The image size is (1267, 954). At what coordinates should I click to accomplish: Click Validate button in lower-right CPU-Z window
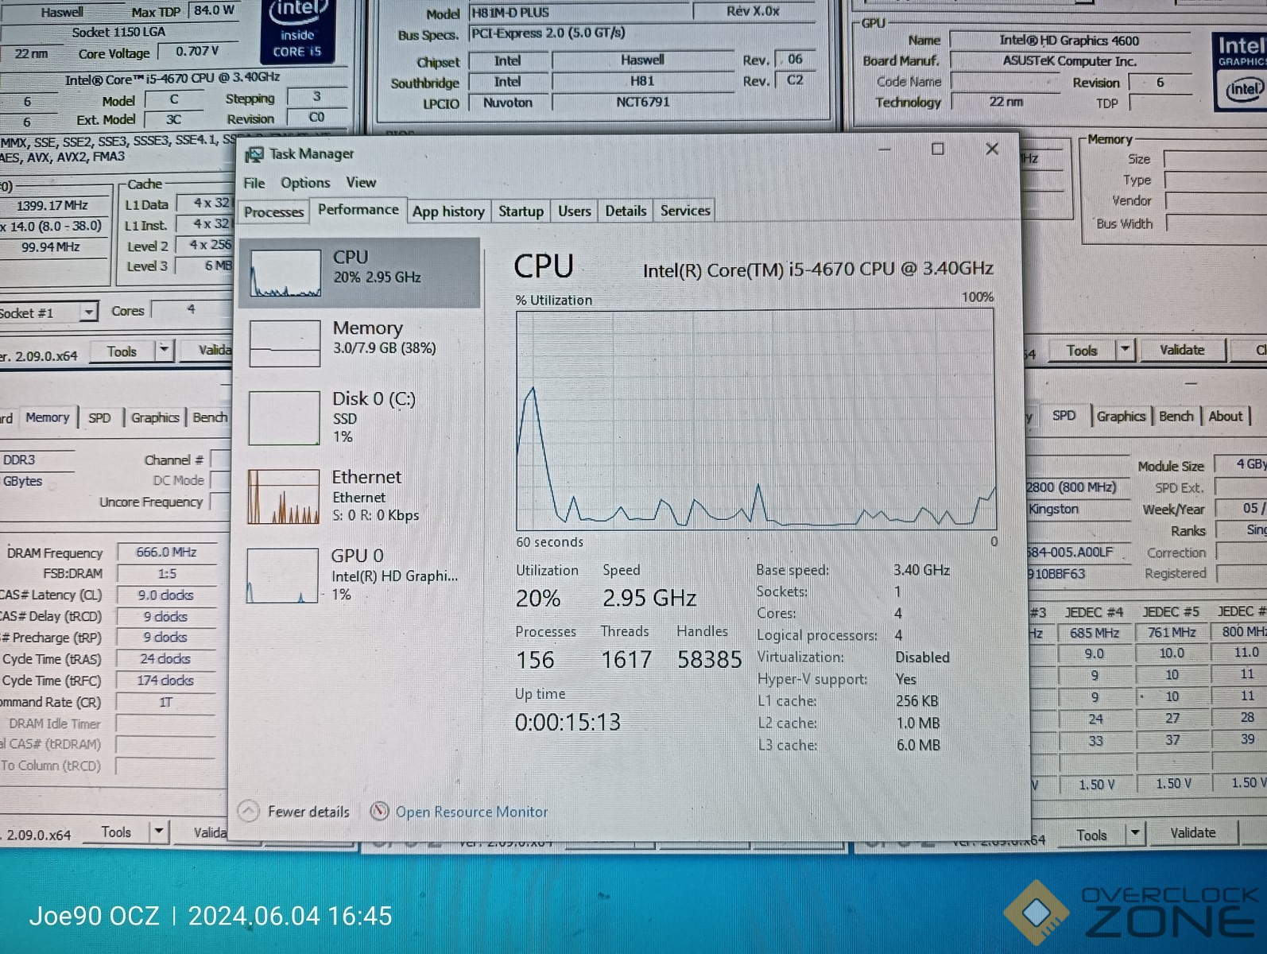1192,832
